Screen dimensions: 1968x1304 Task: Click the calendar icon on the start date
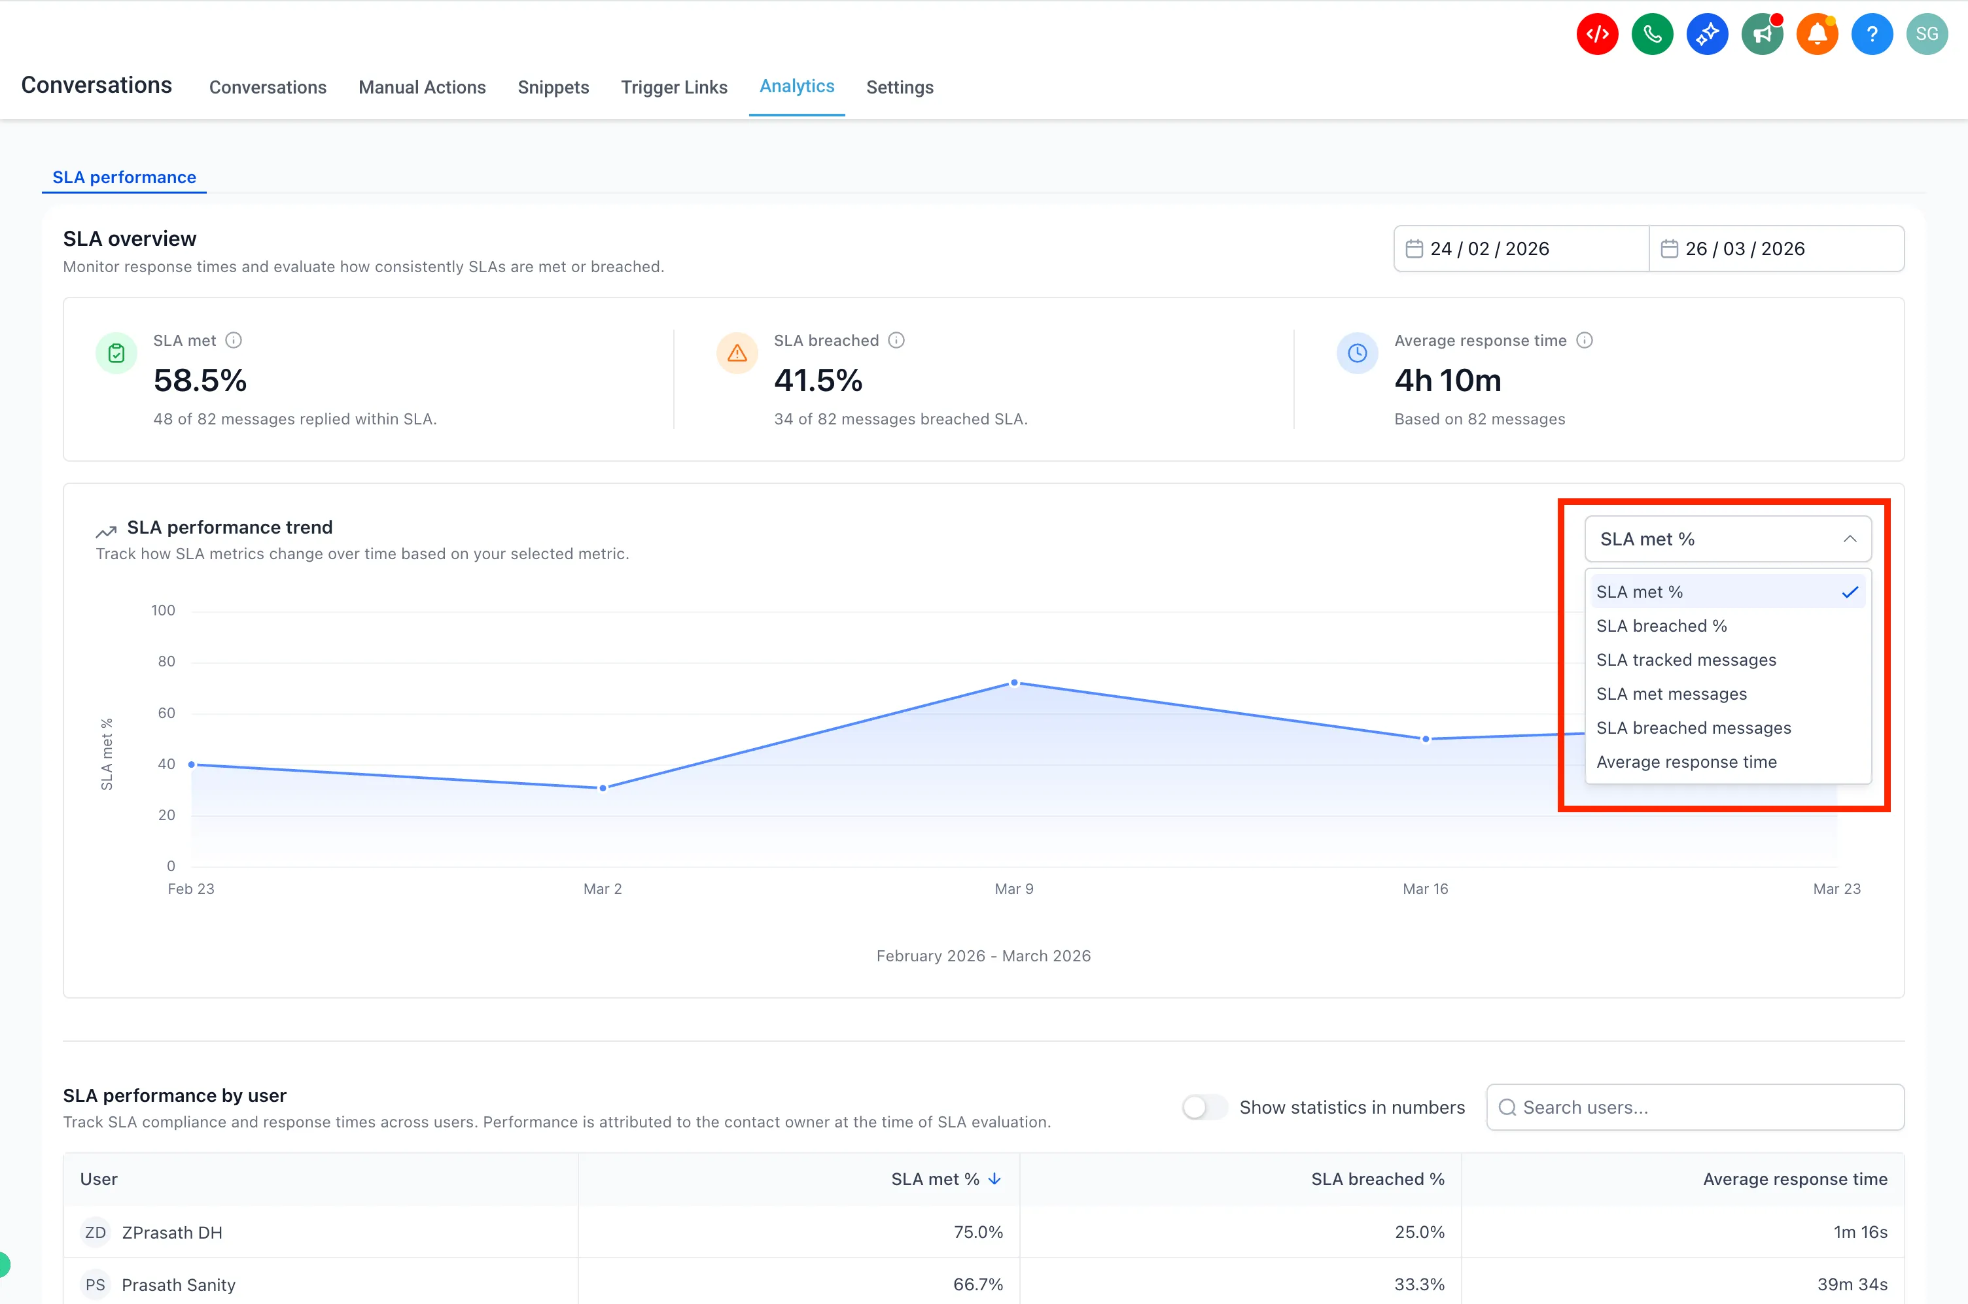(x=1415, y=248)
